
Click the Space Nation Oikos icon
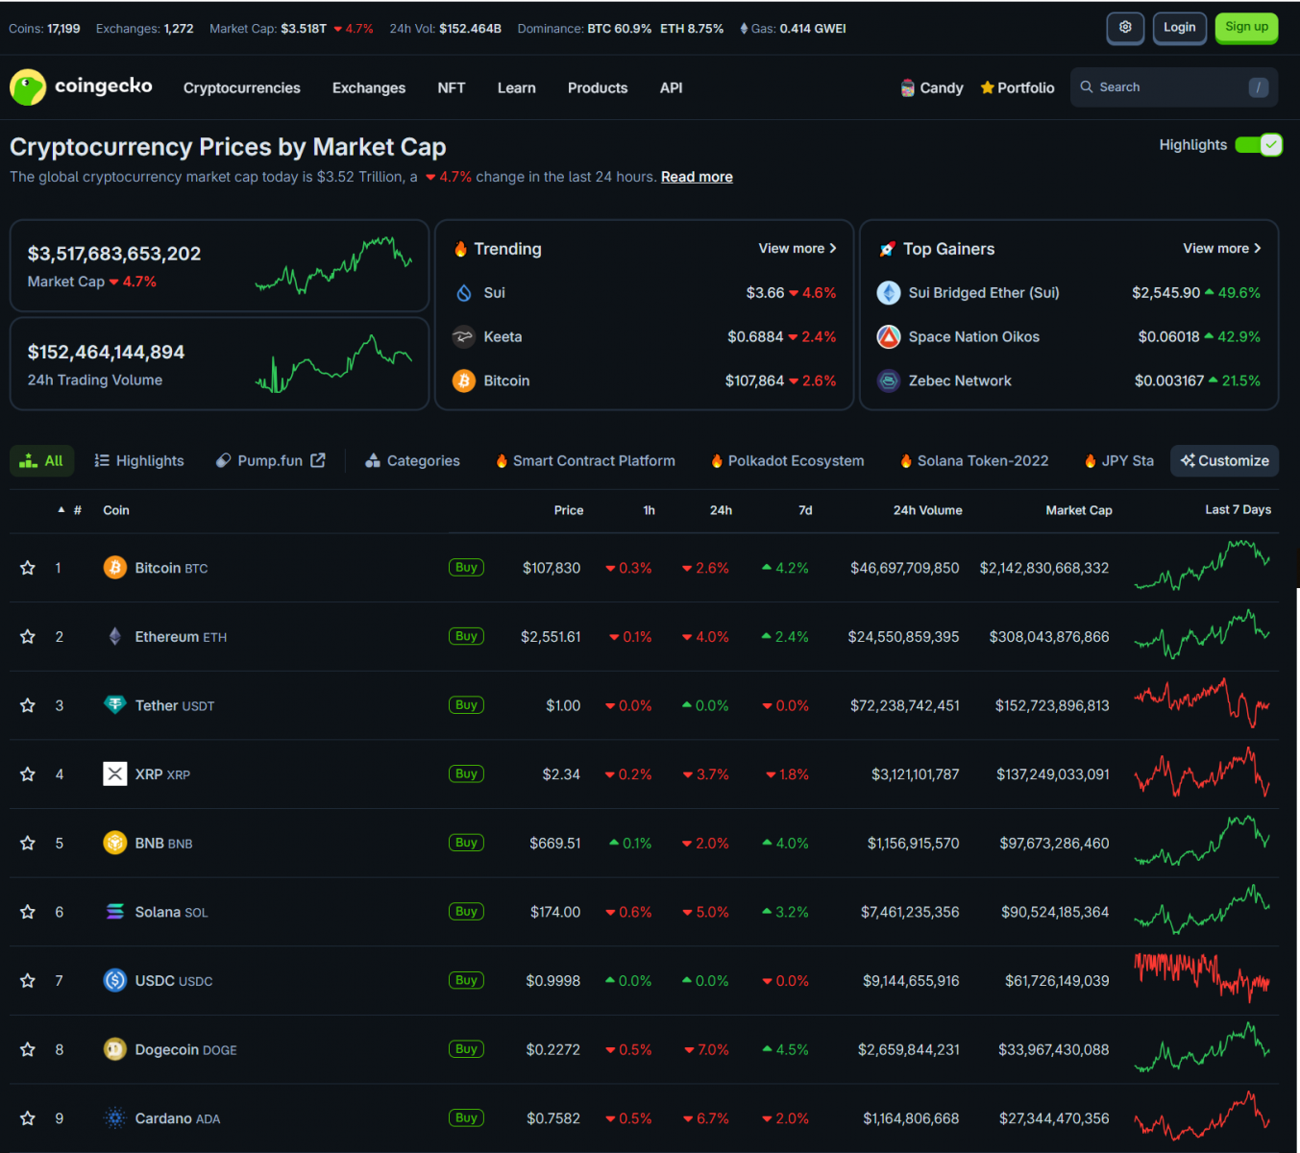pos(889,337)
